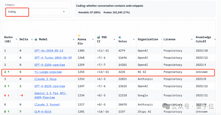Open the GLM-4-0116 model link
The width and height of the screenshot is (221, 115).
coord(43,112)
